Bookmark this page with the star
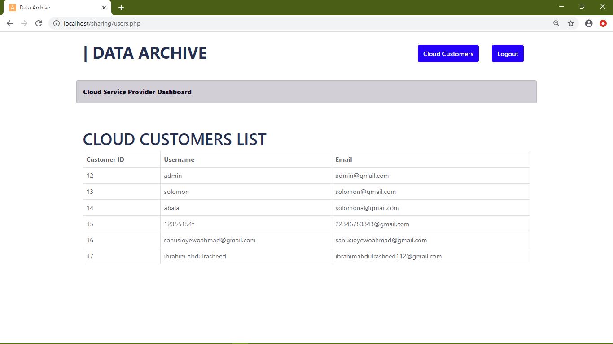 [x=571, y=23]
